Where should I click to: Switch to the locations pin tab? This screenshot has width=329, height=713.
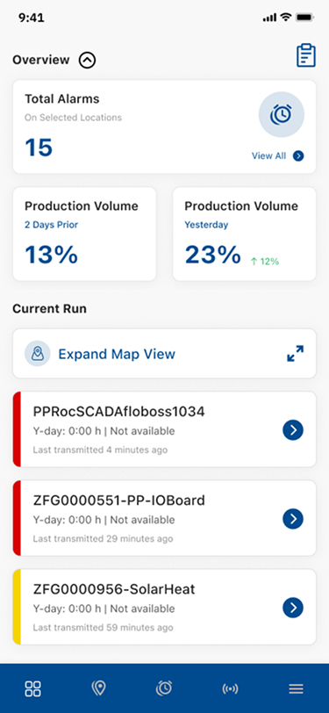coord(98,688)
